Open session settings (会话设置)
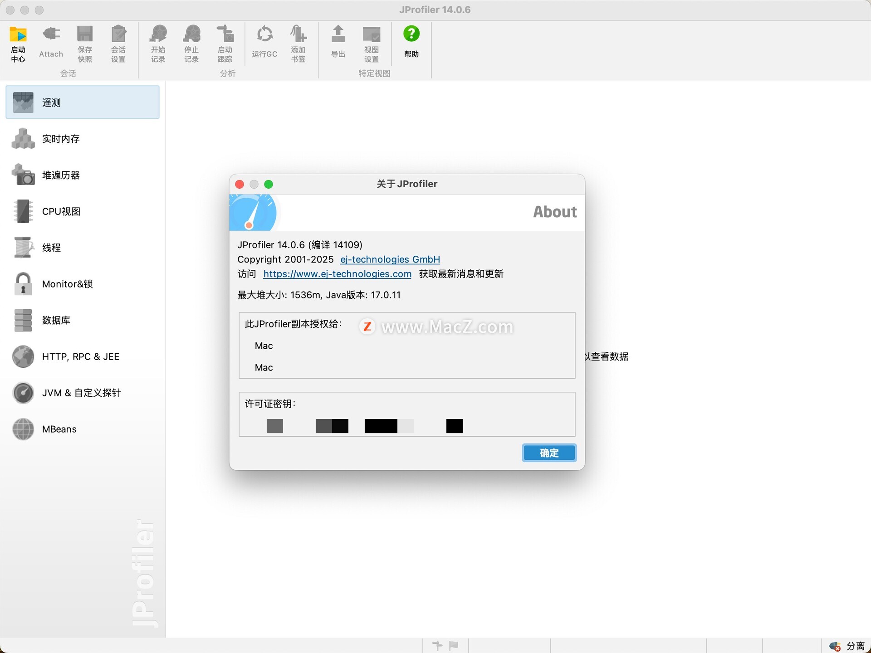 click(118, 44)
